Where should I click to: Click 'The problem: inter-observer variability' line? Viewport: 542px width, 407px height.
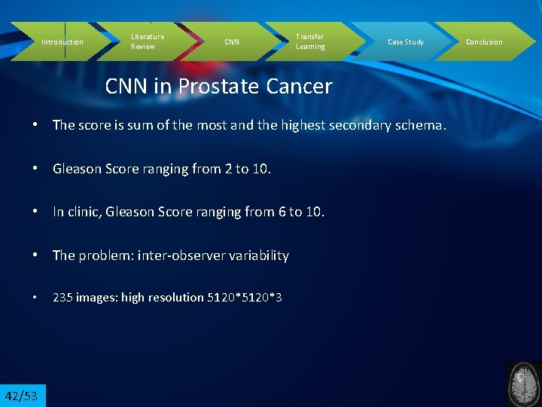171,256
